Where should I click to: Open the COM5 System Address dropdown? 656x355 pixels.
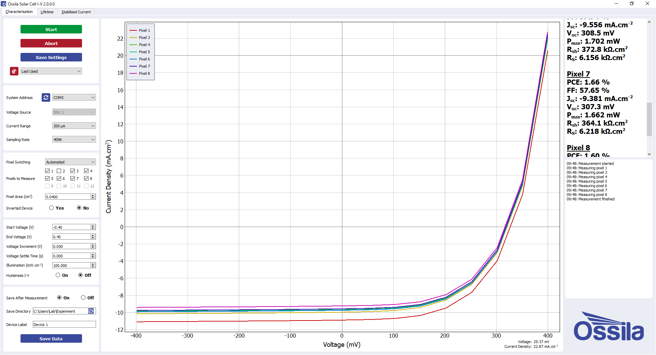pyautogui.click(x=74, y=97)
